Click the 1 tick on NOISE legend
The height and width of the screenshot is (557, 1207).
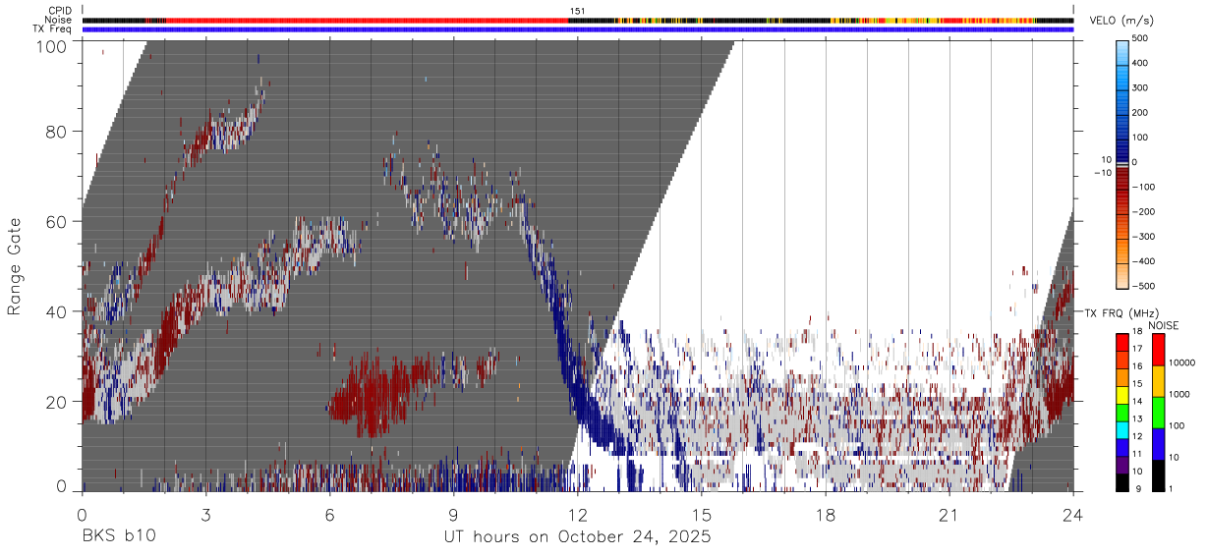1170,488
